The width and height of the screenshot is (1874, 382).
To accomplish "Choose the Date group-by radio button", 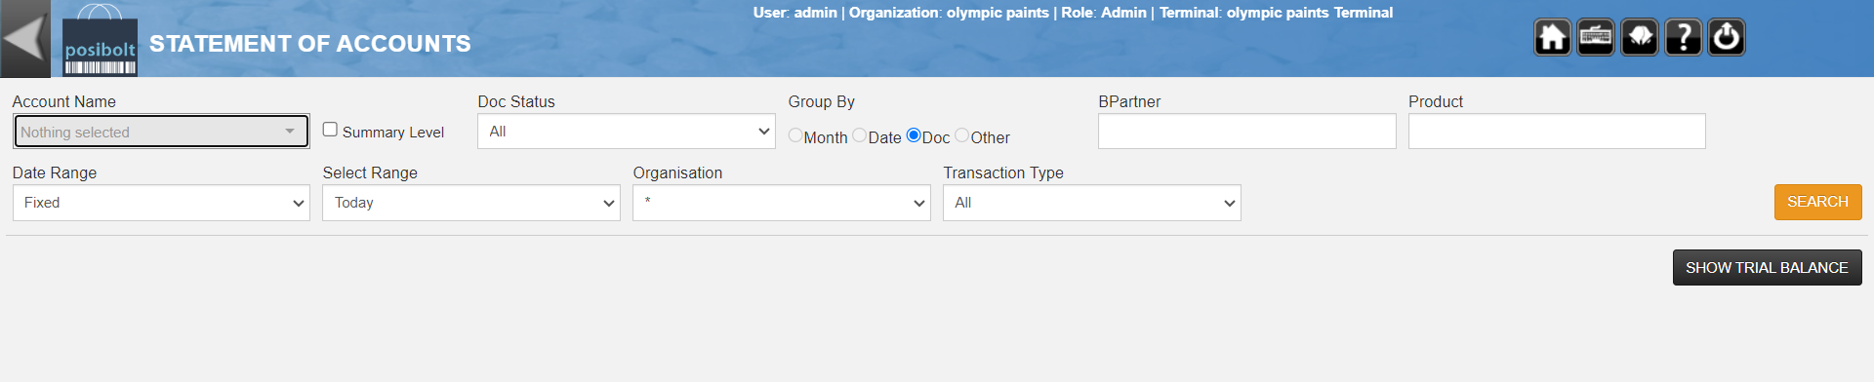I will pyautogui.click(x=859, y=135).
